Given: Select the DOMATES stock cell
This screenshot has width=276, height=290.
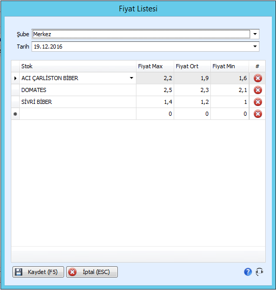Looking at the screenshot, I should pyautogui.click(x=78, y=90).
